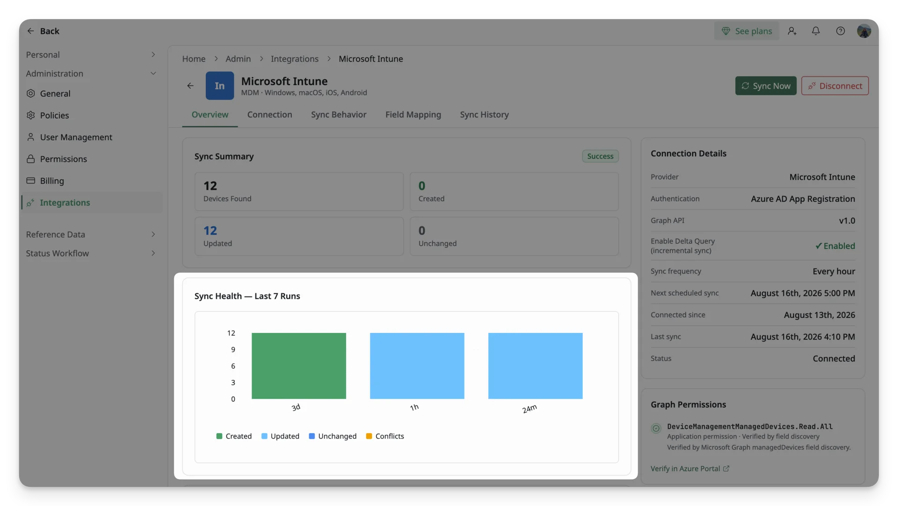Image resolution: width=898 pixels, height=506 pixels.
Task: Go to Admin in the breadcrumb
Action: 238,59
